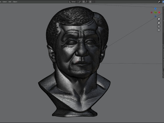This screenshot has height=123, width=164.
Task: Click the blue Z axis gizmo ball
Action: [x=155, y=9]
